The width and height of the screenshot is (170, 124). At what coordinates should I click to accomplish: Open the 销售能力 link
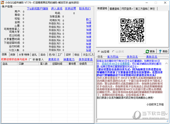pos(69,59)
